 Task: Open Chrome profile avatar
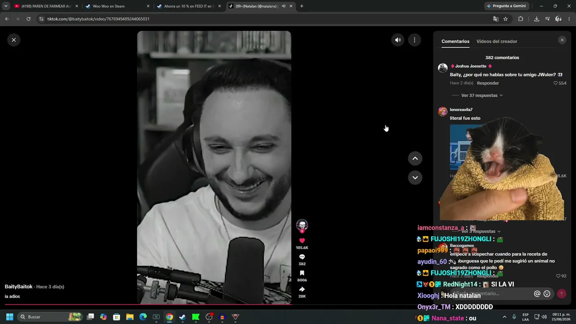tap(558, 19)
